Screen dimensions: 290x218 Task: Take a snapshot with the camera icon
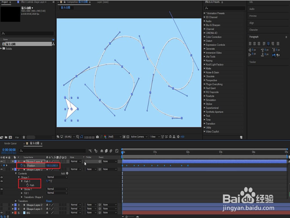coord(97,137)
